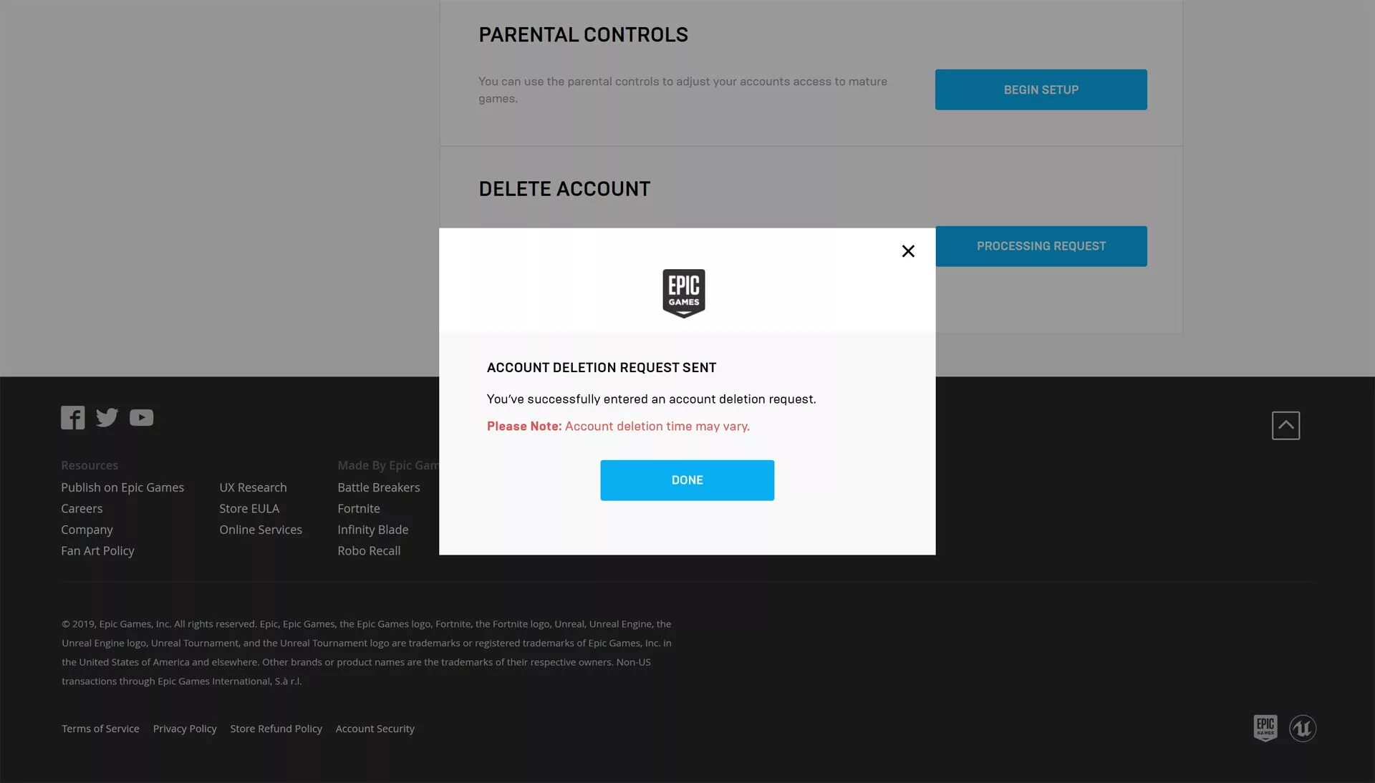Viewport: 1375px width, 783px height.
Task: Open the Careers link
Action: click(82, 508)
